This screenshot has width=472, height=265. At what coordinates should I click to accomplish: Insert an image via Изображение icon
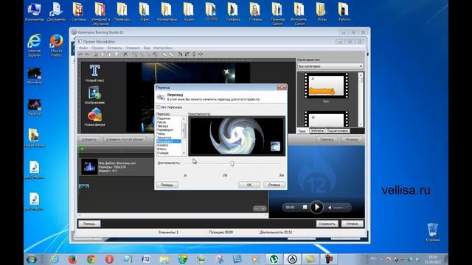[94, 95]
